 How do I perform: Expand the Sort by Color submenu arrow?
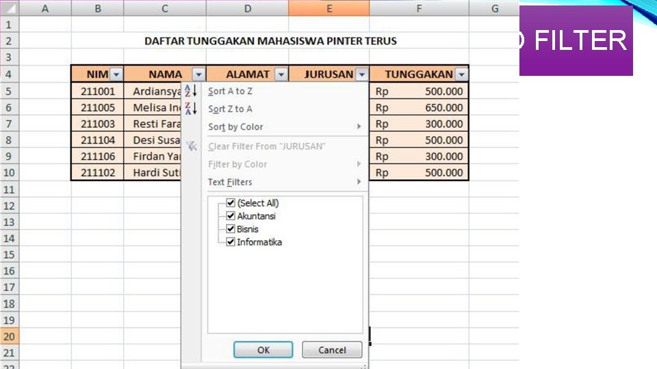pyautogui.click(x=359, y=126)
